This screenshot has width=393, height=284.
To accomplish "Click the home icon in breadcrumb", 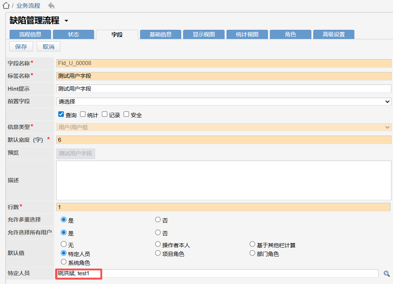I will click(6, 6).
